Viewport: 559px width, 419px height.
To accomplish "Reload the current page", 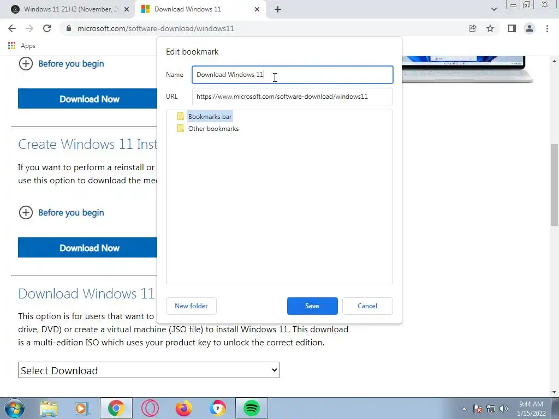I will 47,28.
